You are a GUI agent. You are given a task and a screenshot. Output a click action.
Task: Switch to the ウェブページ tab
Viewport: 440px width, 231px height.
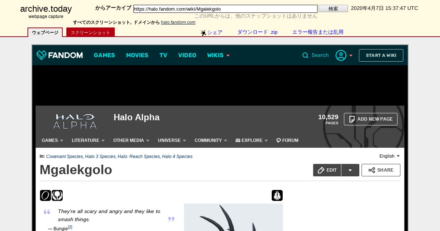[45, 32]
